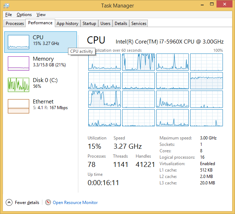Click Open Resource Monitor link
The width and height of the screenshot is (235, 214).
(x=75, y=203)
